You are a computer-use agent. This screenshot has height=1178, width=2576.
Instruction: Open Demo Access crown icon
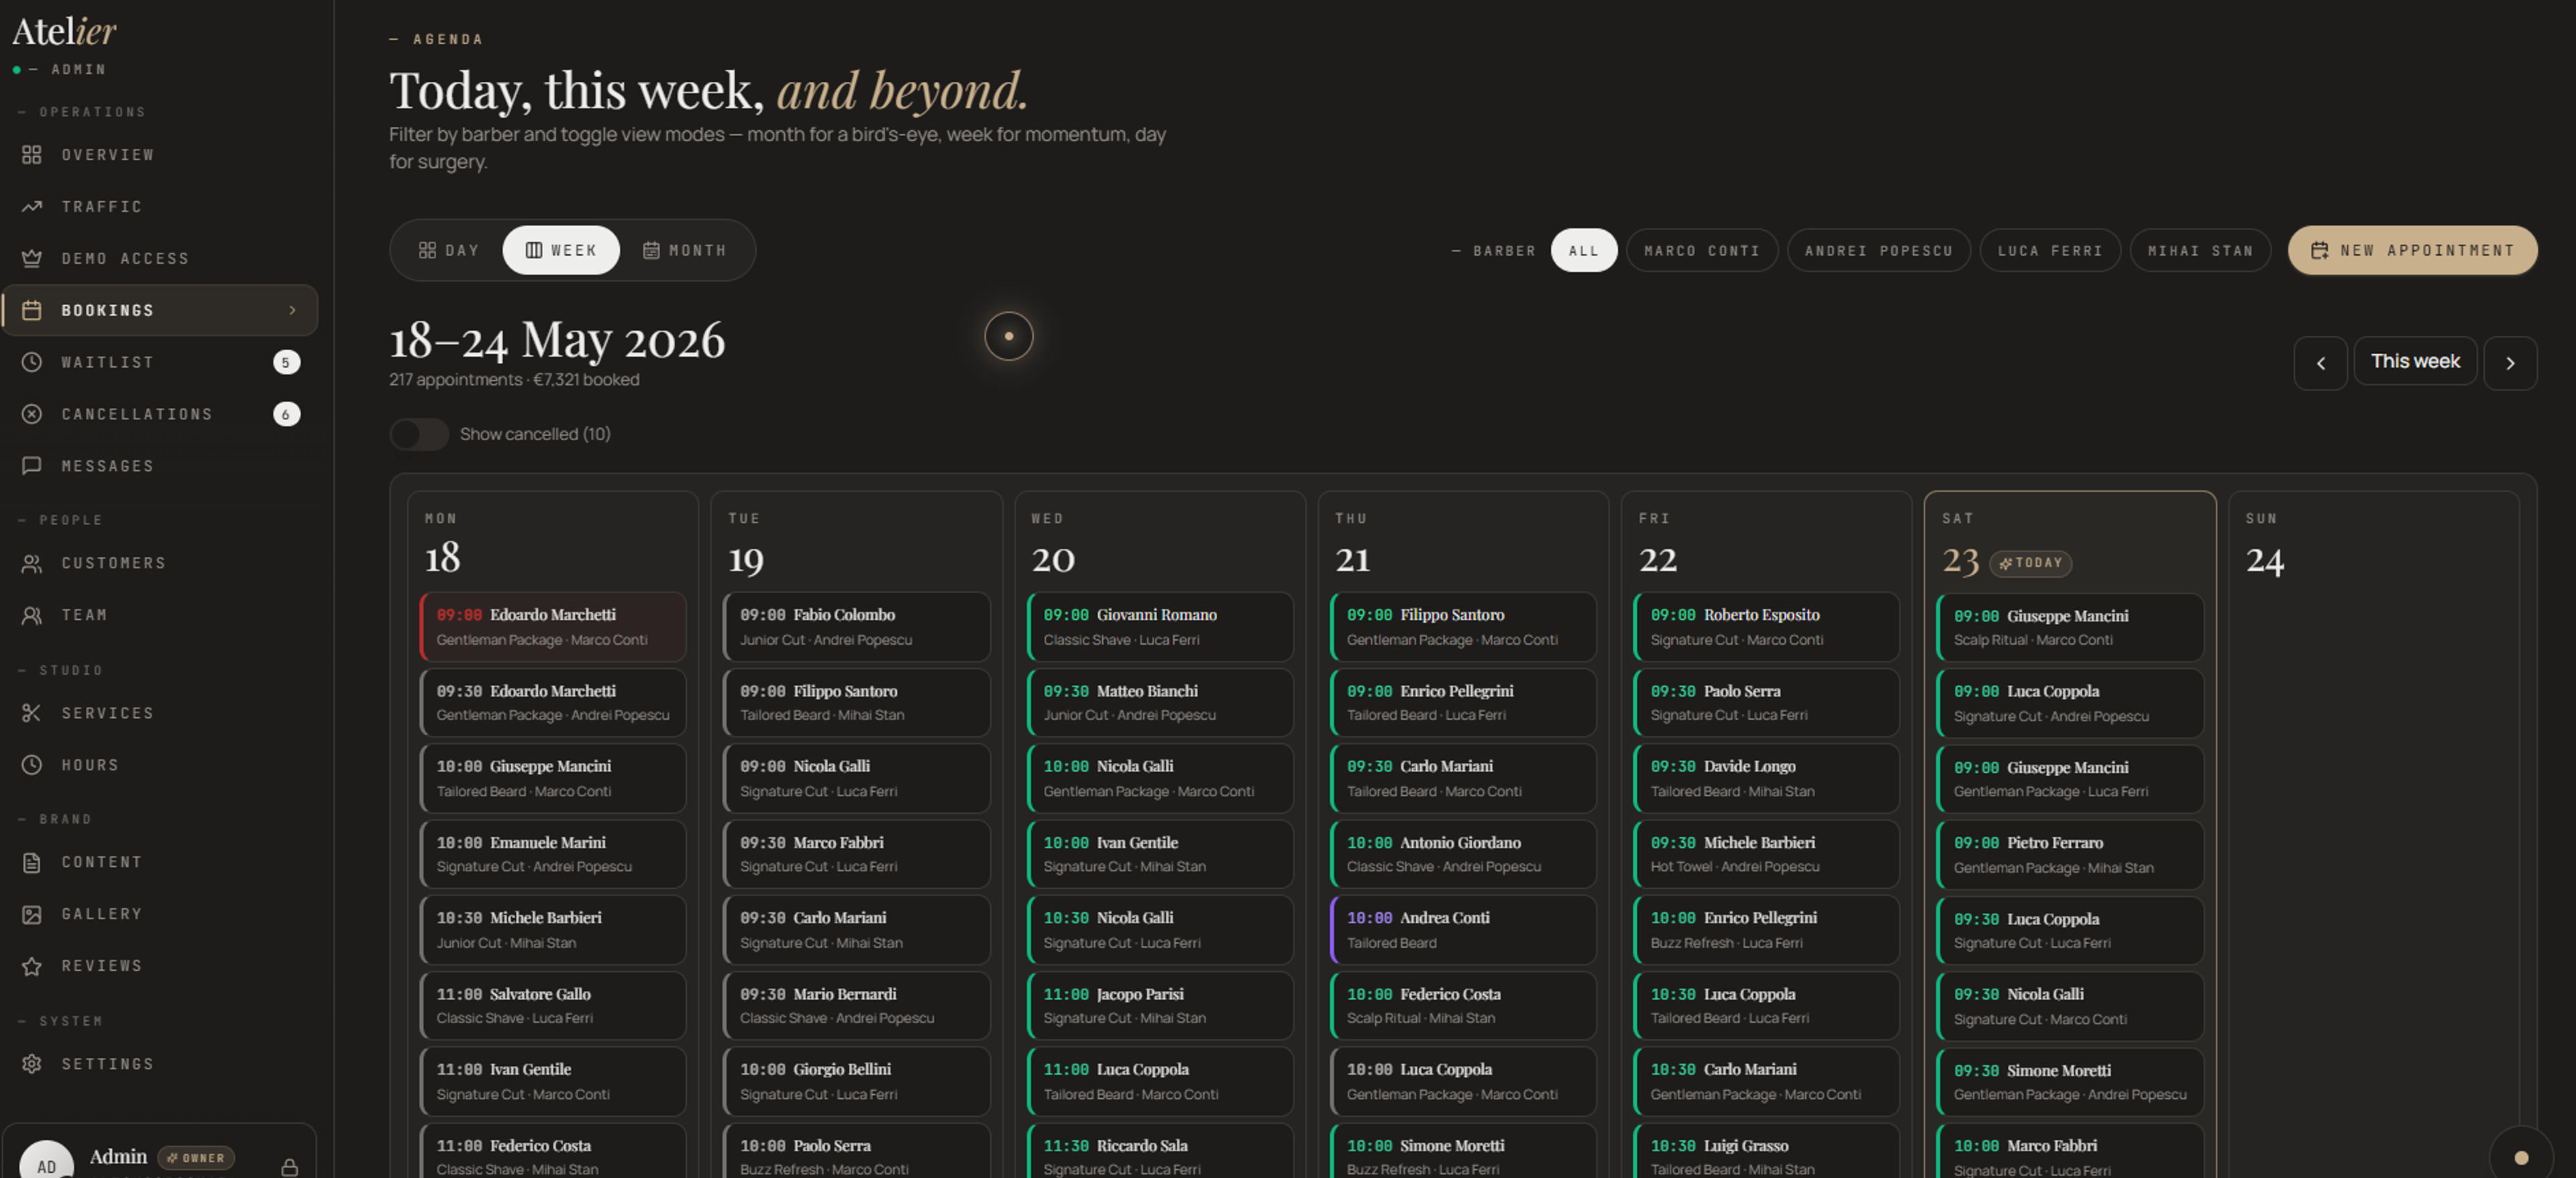[32, 259]
